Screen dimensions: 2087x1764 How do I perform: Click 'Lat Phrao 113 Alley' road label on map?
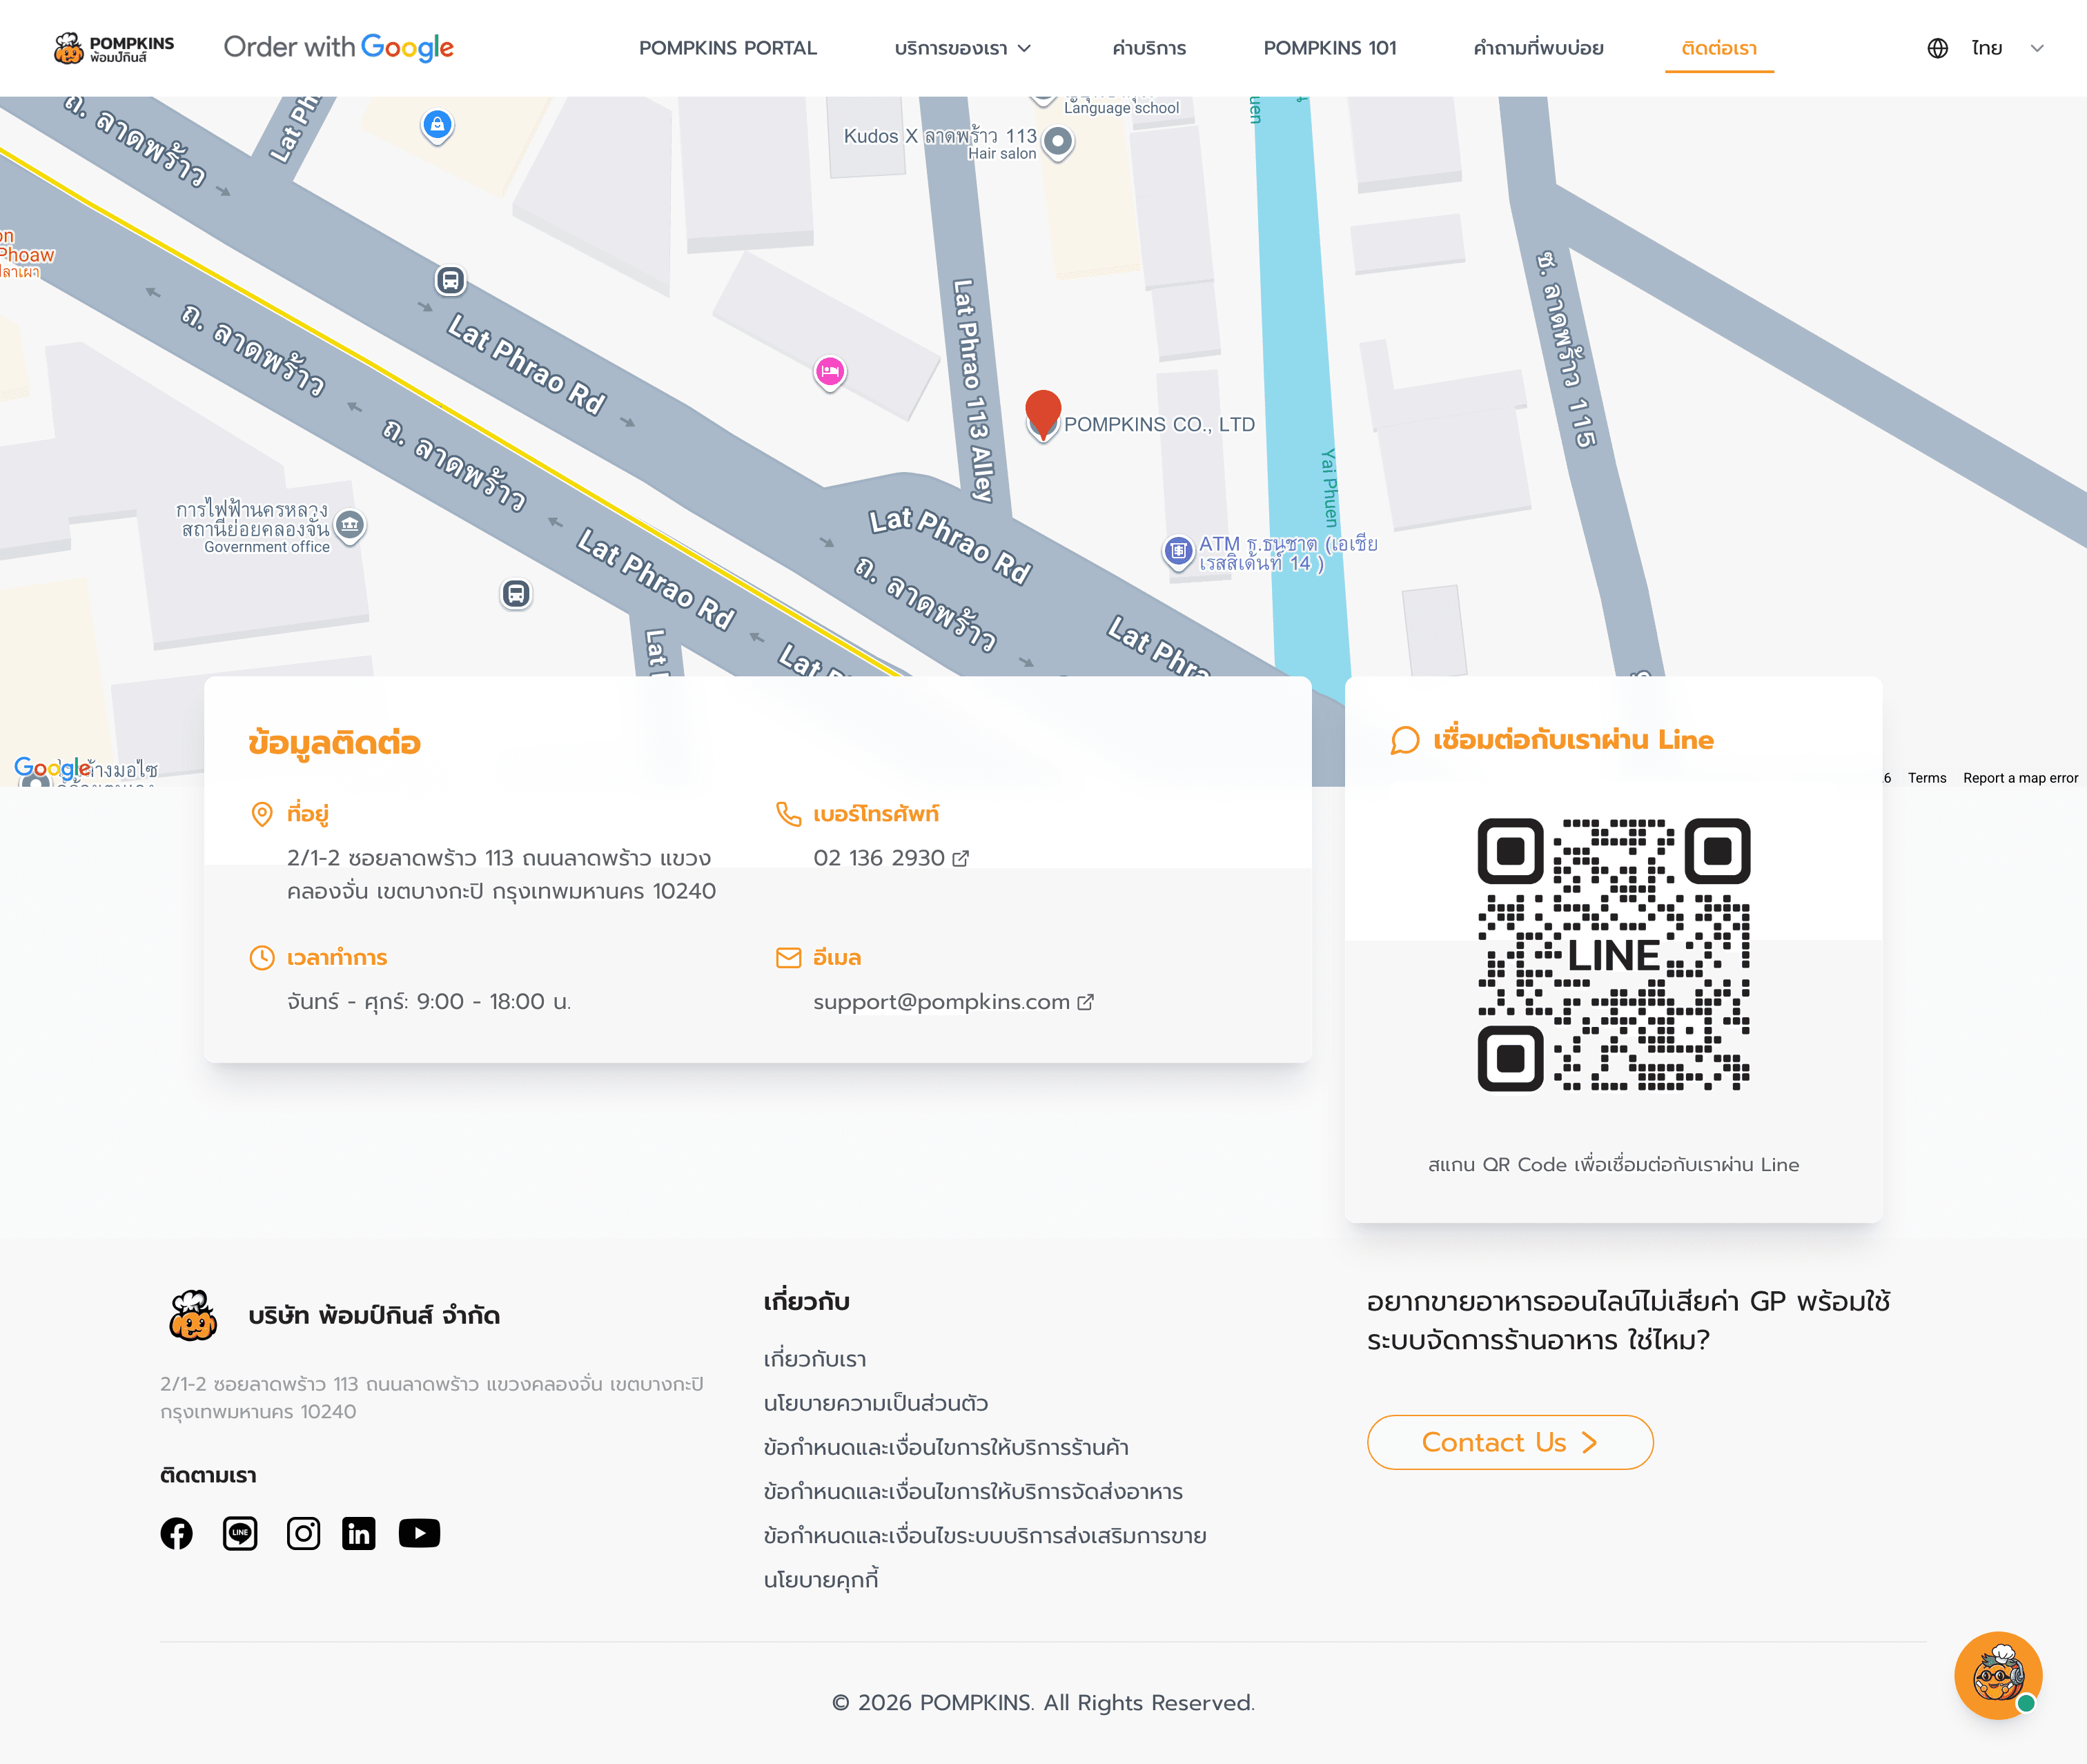click(974, 391)
